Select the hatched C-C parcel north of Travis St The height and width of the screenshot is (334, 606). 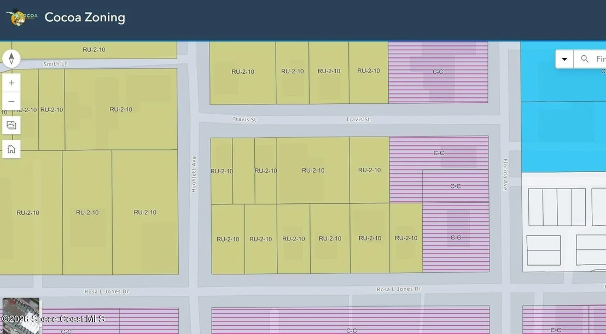coord(438,72)
